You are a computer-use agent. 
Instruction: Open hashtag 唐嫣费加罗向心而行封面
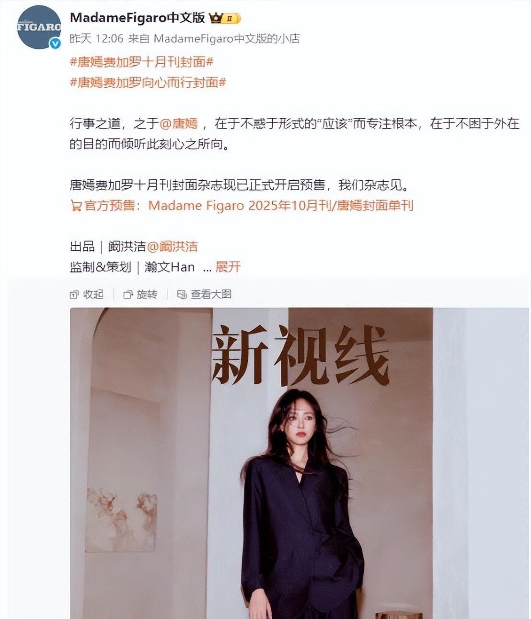[148, 82]
